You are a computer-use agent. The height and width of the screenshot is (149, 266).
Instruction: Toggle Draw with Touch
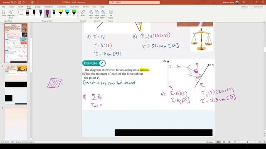11,14
